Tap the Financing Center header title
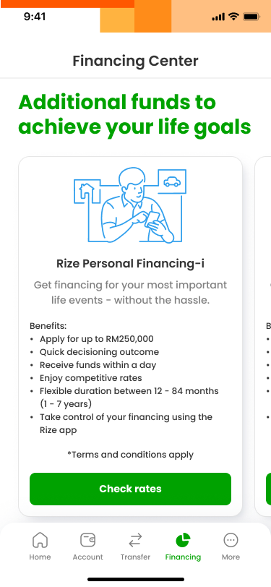The height and width of the screenshot is (587, 271). coord(135,61)
